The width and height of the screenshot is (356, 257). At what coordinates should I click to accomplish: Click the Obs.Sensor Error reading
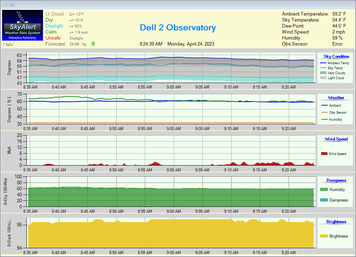tap(337, 44)
